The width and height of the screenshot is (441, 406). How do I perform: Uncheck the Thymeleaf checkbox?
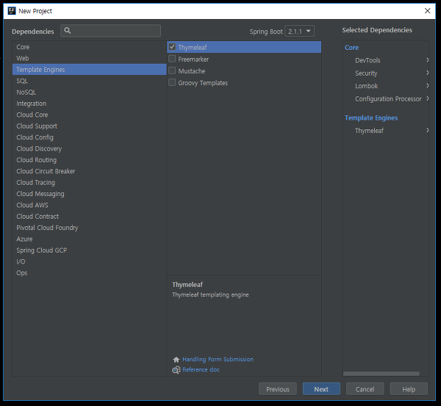coord(172,47)
